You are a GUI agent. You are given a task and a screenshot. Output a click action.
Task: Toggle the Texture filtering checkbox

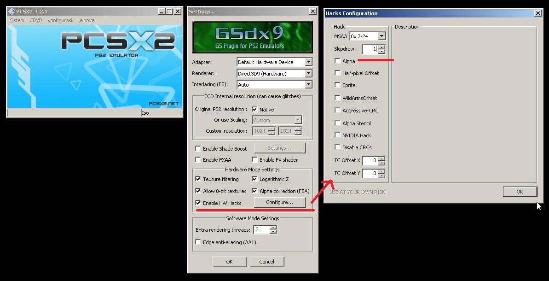[x=198, y=179]
